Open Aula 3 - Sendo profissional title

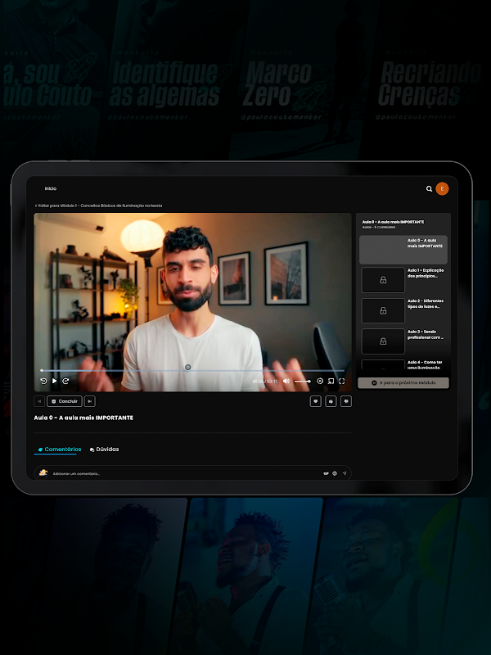pyautogui.click(x=426, y=334)
